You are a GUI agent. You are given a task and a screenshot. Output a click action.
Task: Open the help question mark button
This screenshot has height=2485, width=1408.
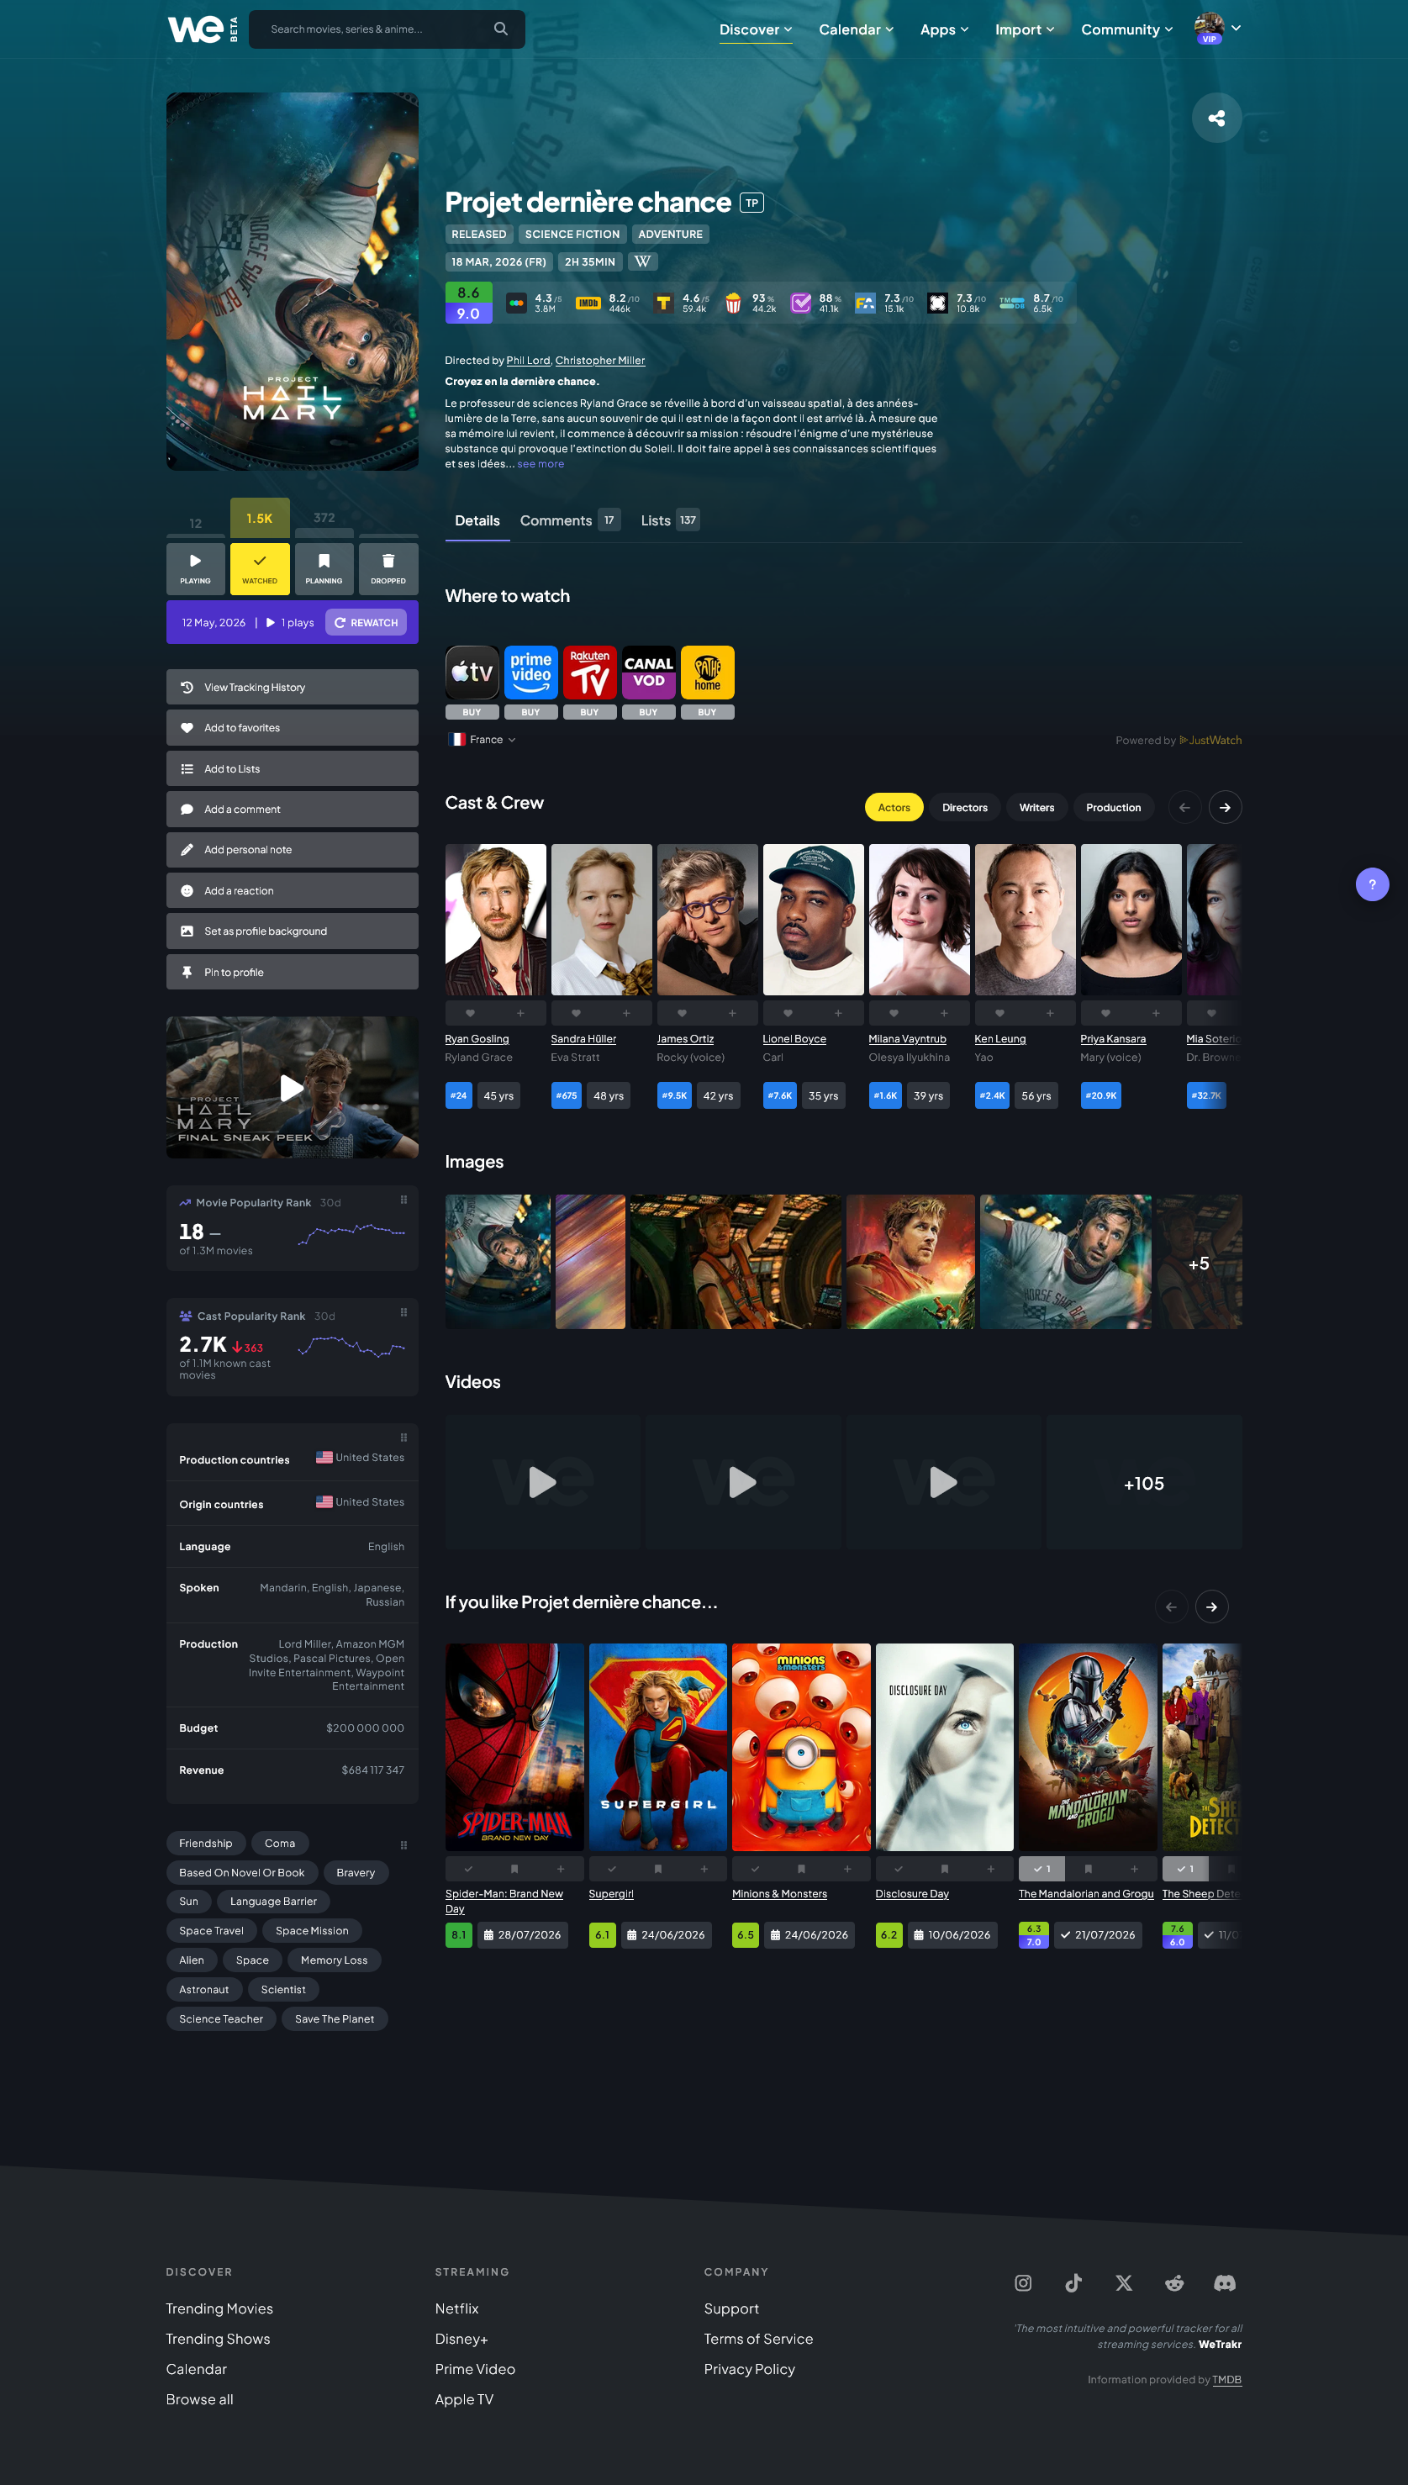(x=1372, y=884)
